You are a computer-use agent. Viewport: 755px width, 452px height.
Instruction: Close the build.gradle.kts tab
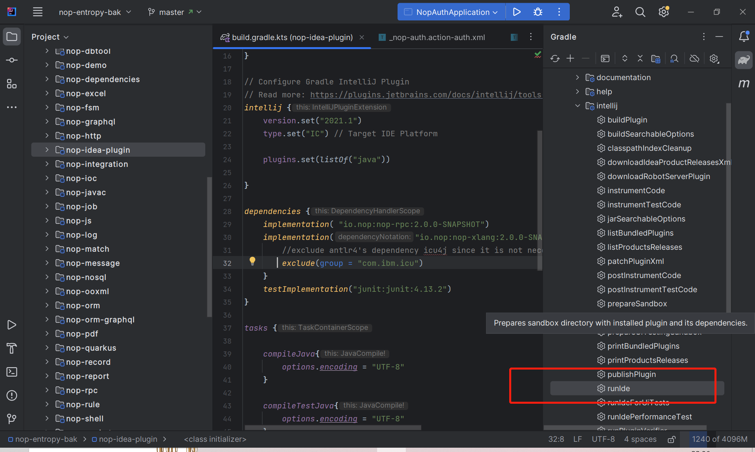[x=362, y=37]
